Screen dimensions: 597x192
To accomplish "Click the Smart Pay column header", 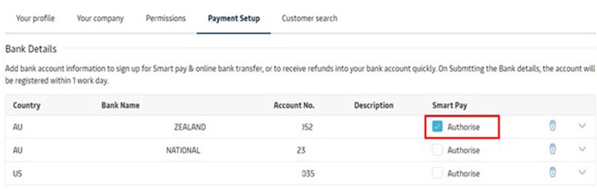I will coord(450,105).
